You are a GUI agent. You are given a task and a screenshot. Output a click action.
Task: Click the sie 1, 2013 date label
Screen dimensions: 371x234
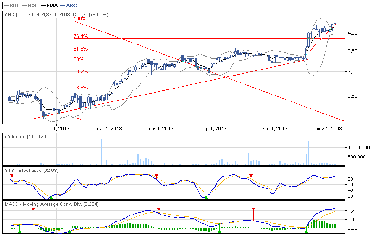275,128
